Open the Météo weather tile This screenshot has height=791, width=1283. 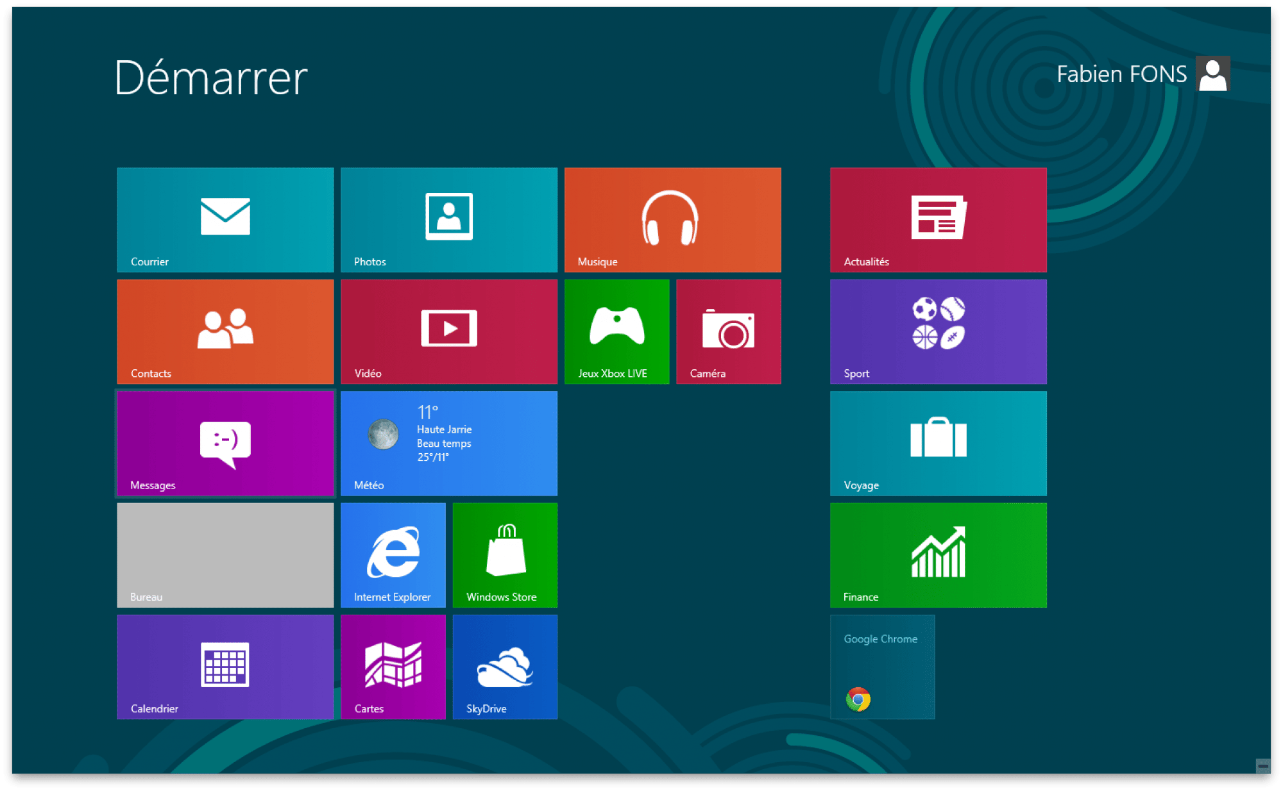click(x=449, y=444)
